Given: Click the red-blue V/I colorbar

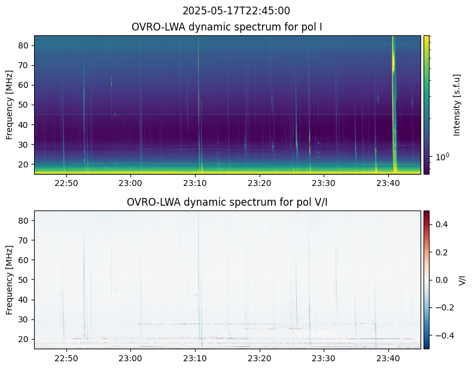Looking at the screenshot, I should 427,279.
